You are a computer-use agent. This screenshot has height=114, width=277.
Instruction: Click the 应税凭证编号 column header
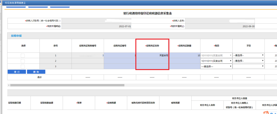tap(120, 46)
